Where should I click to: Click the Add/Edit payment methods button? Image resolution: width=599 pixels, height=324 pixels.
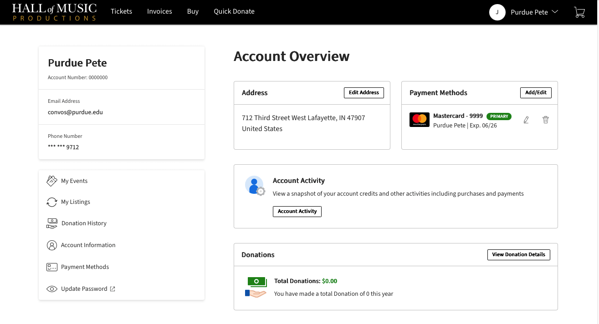pos(536,93)
